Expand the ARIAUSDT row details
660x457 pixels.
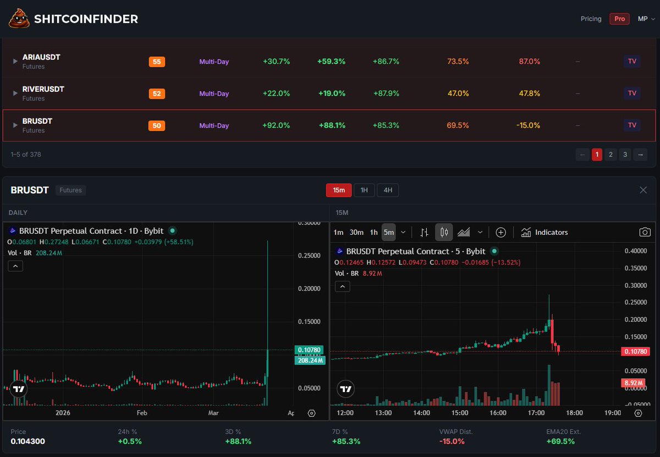[14, 62]
